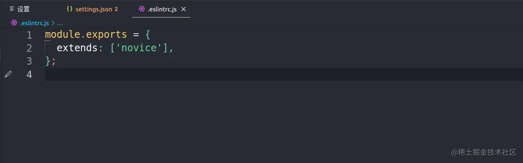The image size is (523, 163).
Task: Close the .eslintrc.js tab
Action: point(183,9)
